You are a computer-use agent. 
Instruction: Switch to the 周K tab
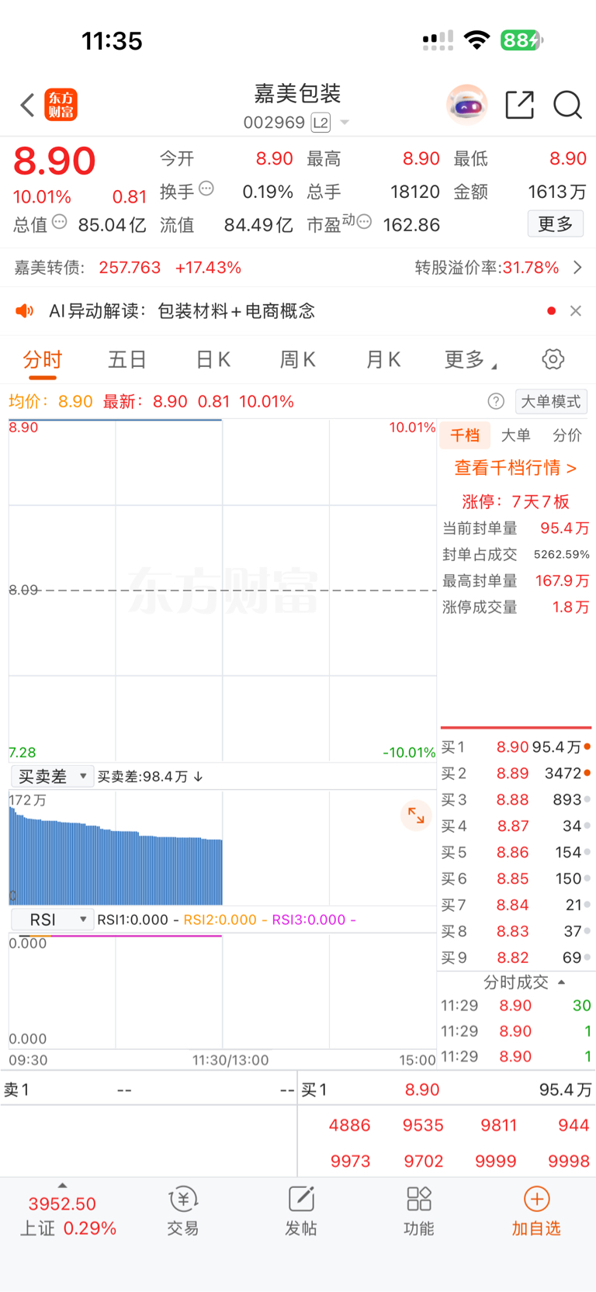pos(297,360)
